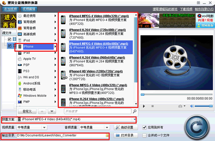Viewport: 215px width, 141px height.
Task: Click the 常用音频 music note icon
Action: pos(20,28)
